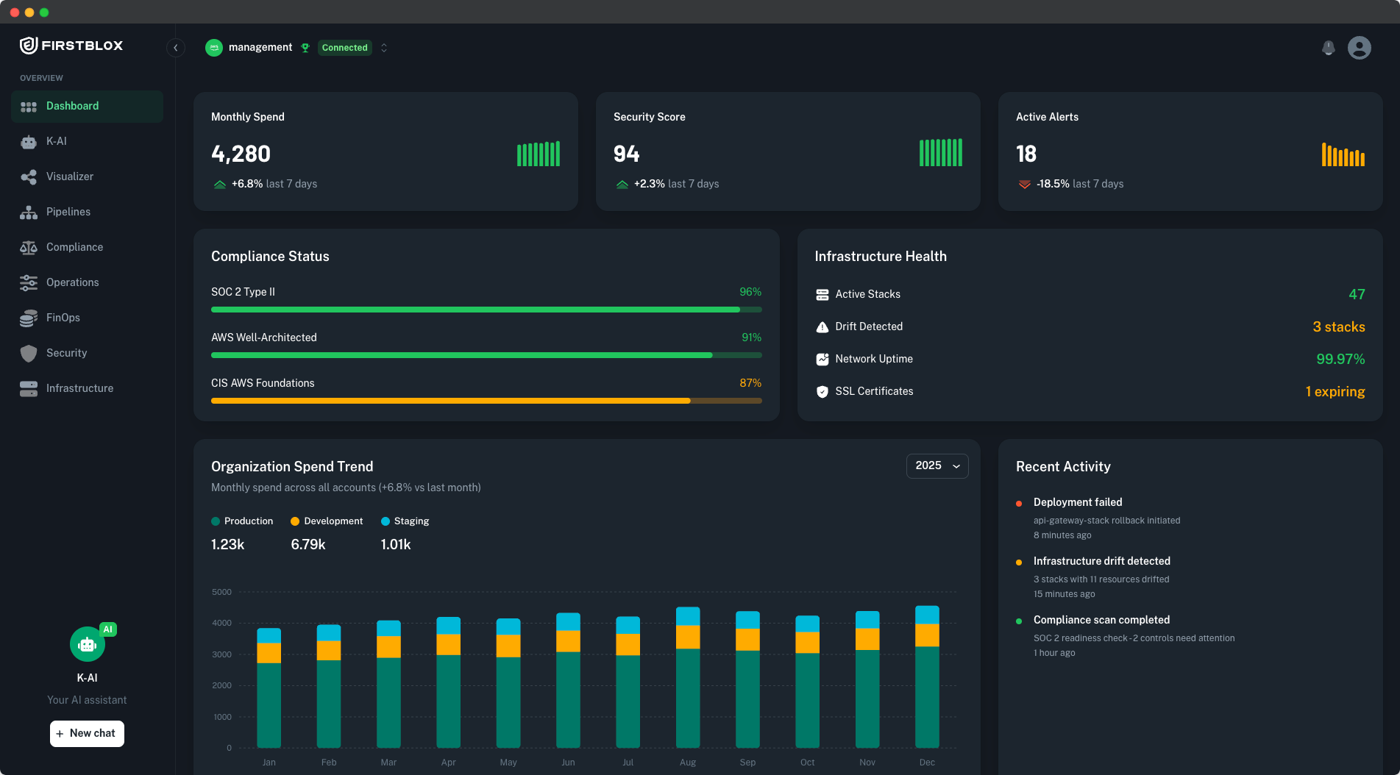Open the Operations panel

point(73,282)
